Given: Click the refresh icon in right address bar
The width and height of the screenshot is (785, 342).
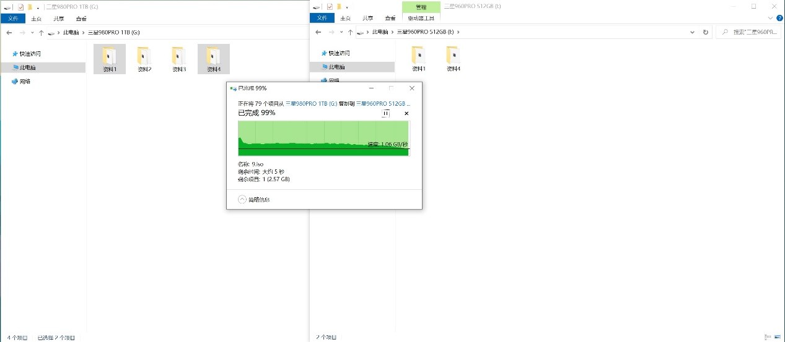Looking at the screenshot, I should click(x=706, y=32).
